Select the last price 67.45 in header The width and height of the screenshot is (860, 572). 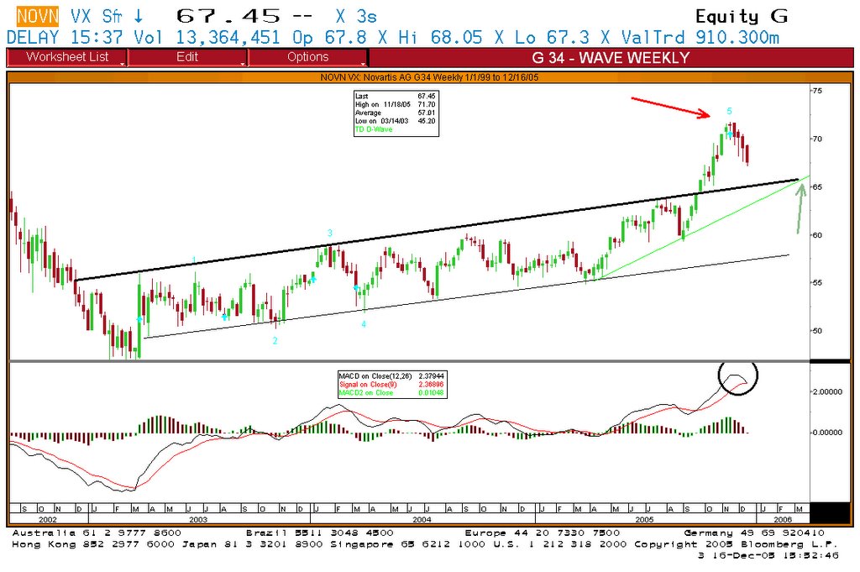click(x=228, y=17)
